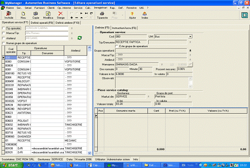
Task: Click the Inchide toolbar icon
Action: tap(9, 15)
